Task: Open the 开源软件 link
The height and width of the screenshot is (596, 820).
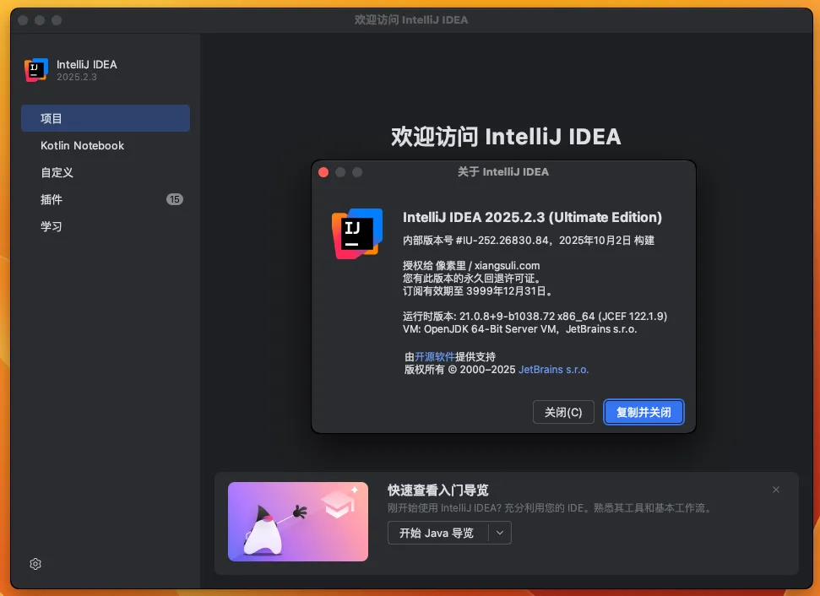Action: pos(434,356)
